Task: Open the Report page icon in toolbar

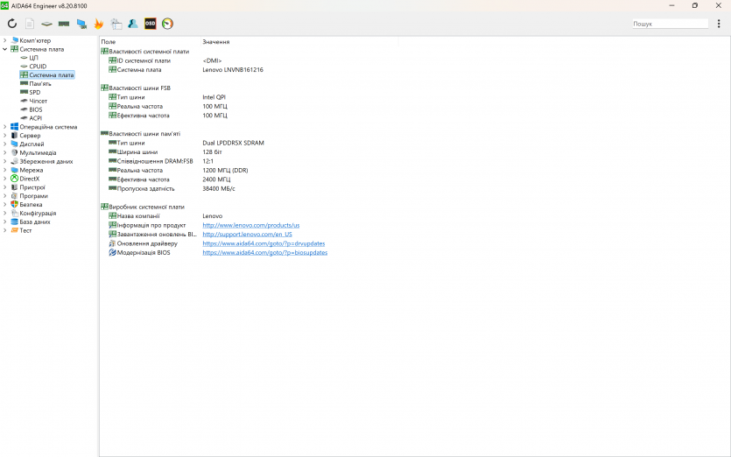Action: coord(30,24)
